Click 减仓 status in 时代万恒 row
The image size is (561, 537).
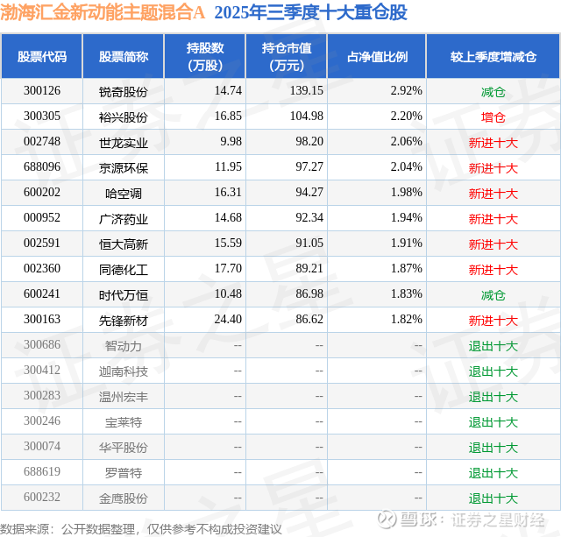coord(493,295)
